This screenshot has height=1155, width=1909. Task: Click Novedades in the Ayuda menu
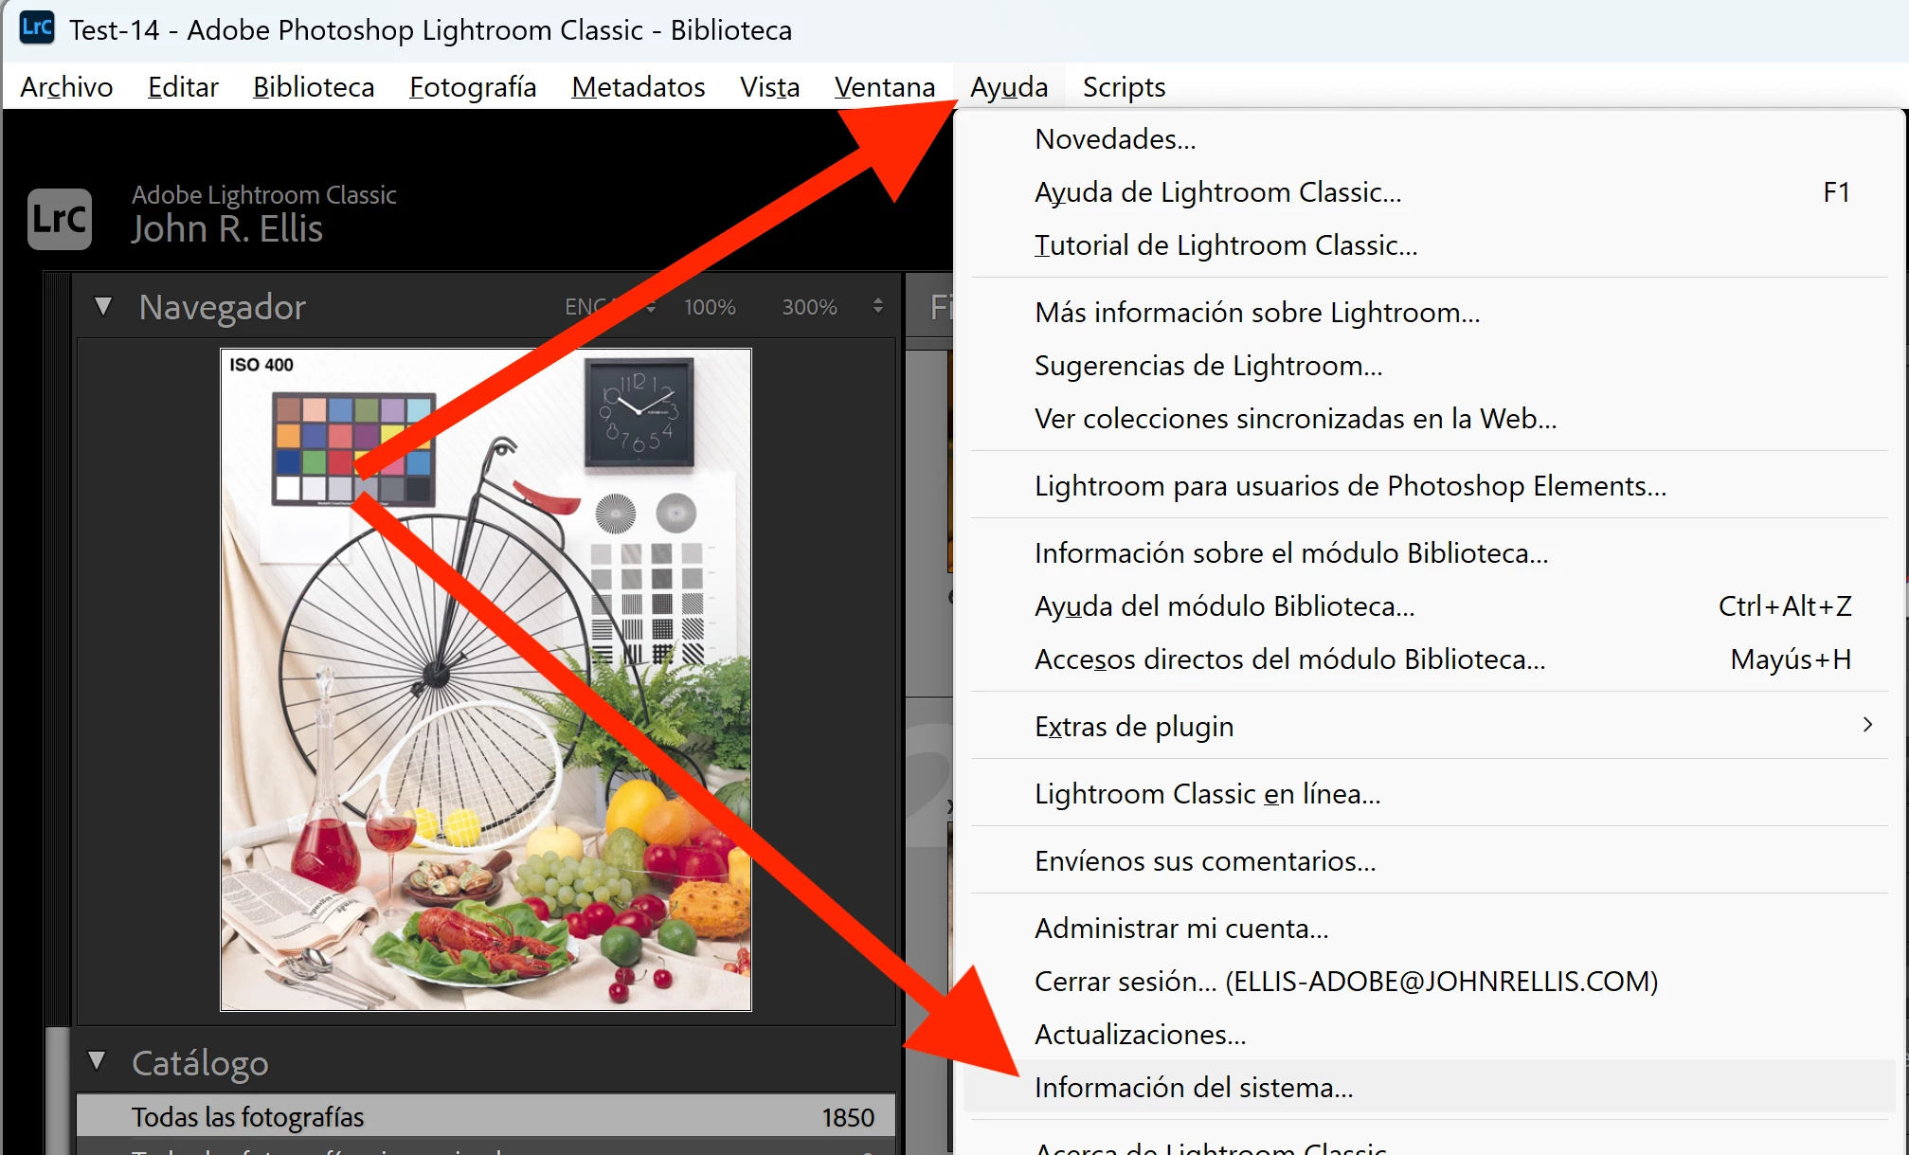tap(1115, 139)
